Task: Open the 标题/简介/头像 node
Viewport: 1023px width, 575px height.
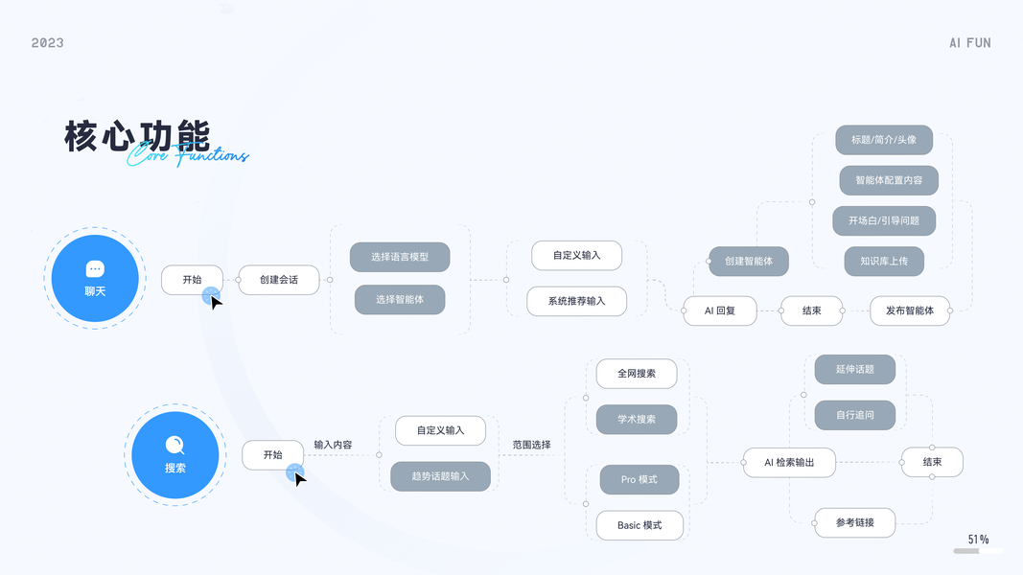Action: (x=884, y=140)
